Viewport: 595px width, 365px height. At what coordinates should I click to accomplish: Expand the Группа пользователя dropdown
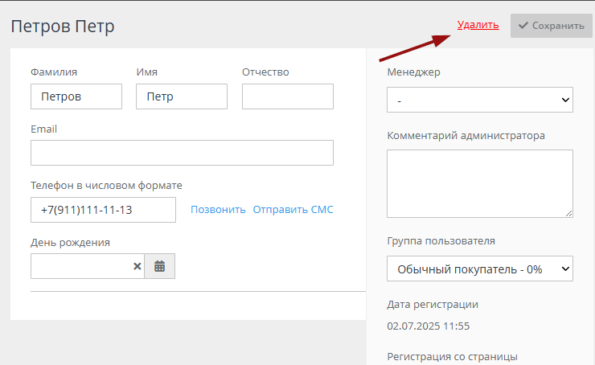click(x=479, y=269)
